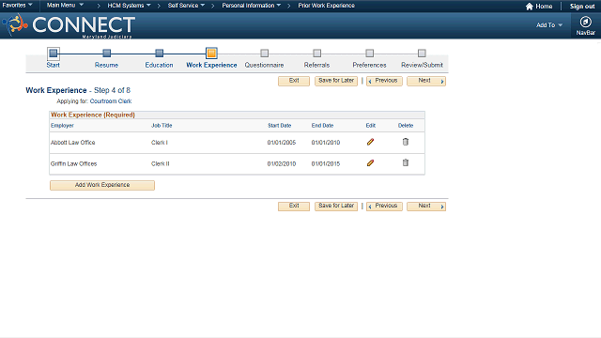601x338 pixels.
Task: Edit the Griffin Law Offices entry
Action: coord(370,163)
